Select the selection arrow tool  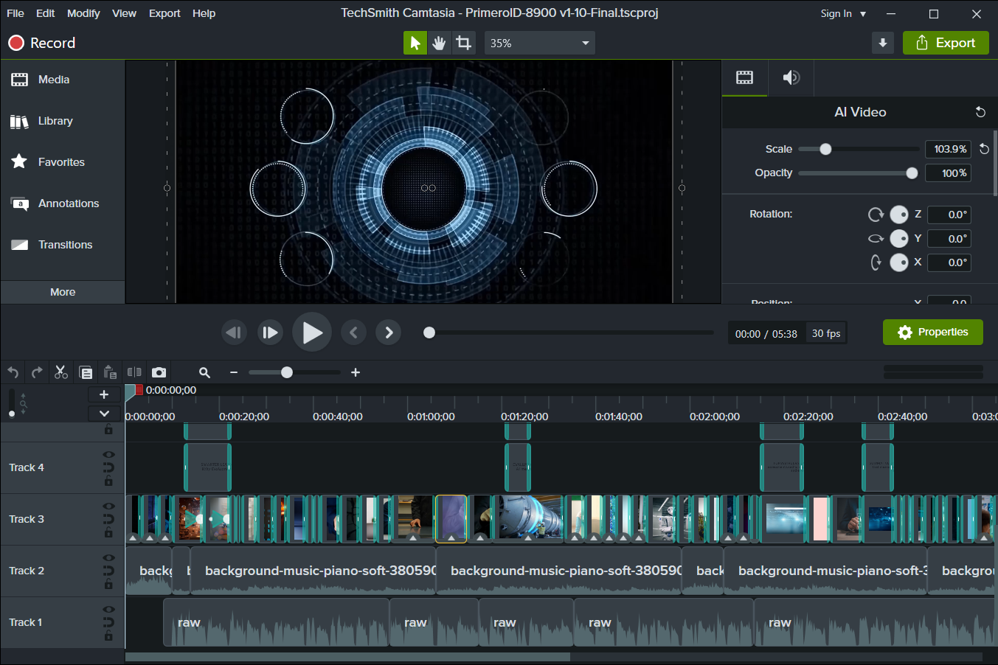(x=415, y=42)
